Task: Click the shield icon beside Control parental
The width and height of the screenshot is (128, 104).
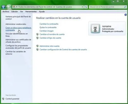Action: (3, 99)
